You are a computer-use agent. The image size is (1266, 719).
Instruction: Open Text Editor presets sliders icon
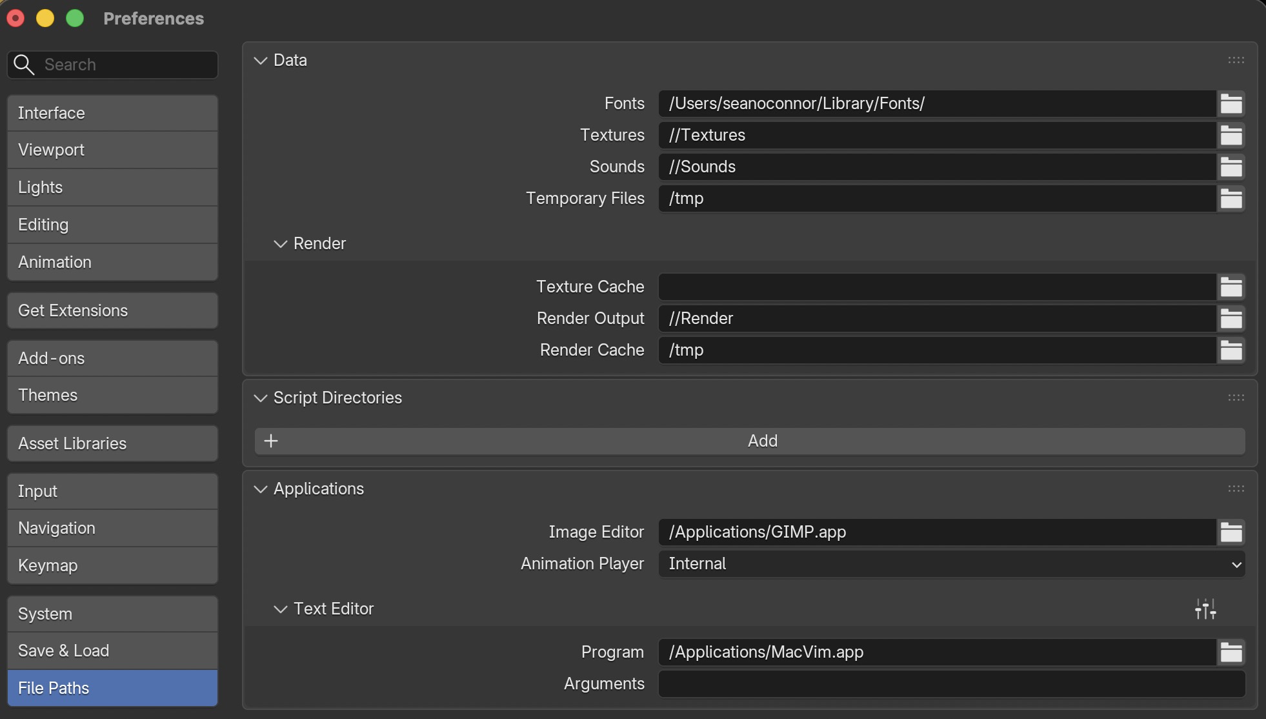click(x=1205, y=609)
